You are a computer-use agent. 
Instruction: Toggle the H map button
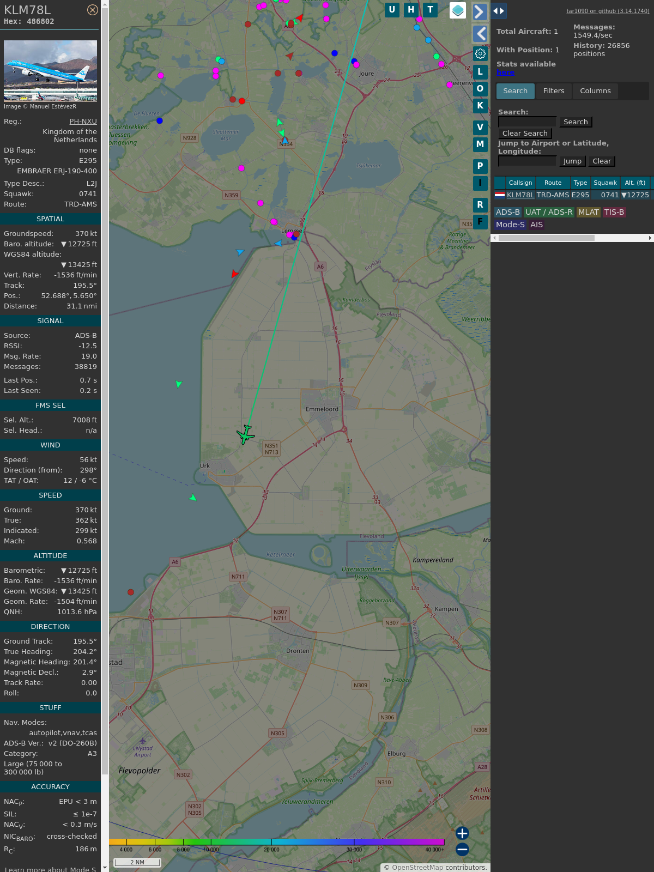pos(411,10)
